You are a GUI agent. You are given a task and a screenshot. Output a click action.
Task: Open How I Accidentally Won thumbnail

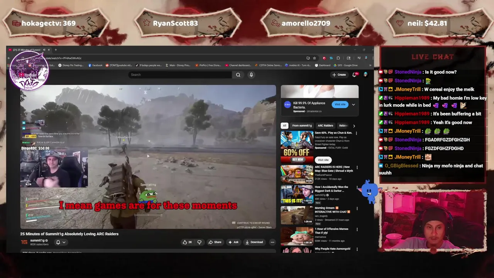tap(297, 194)
